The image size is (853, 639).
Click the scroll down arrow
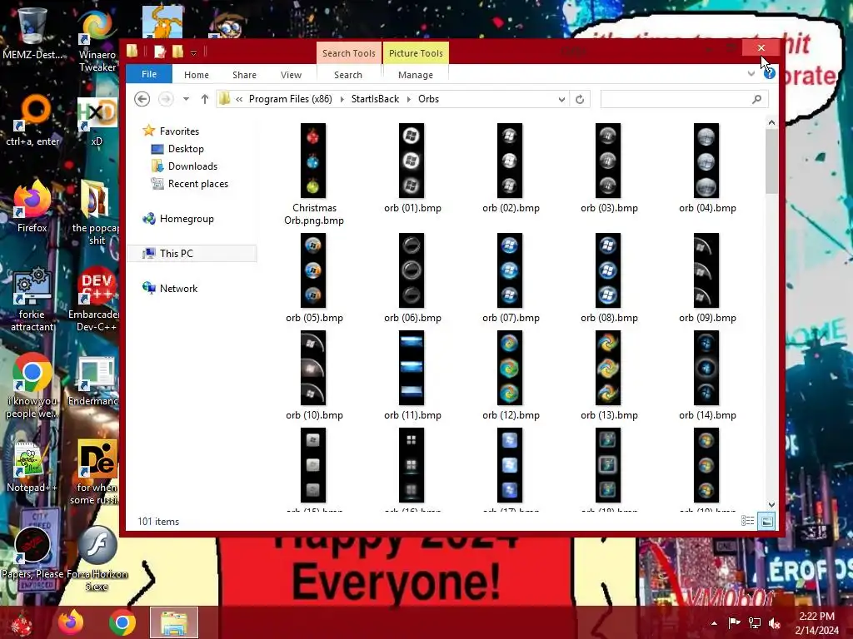coord(771,505)
